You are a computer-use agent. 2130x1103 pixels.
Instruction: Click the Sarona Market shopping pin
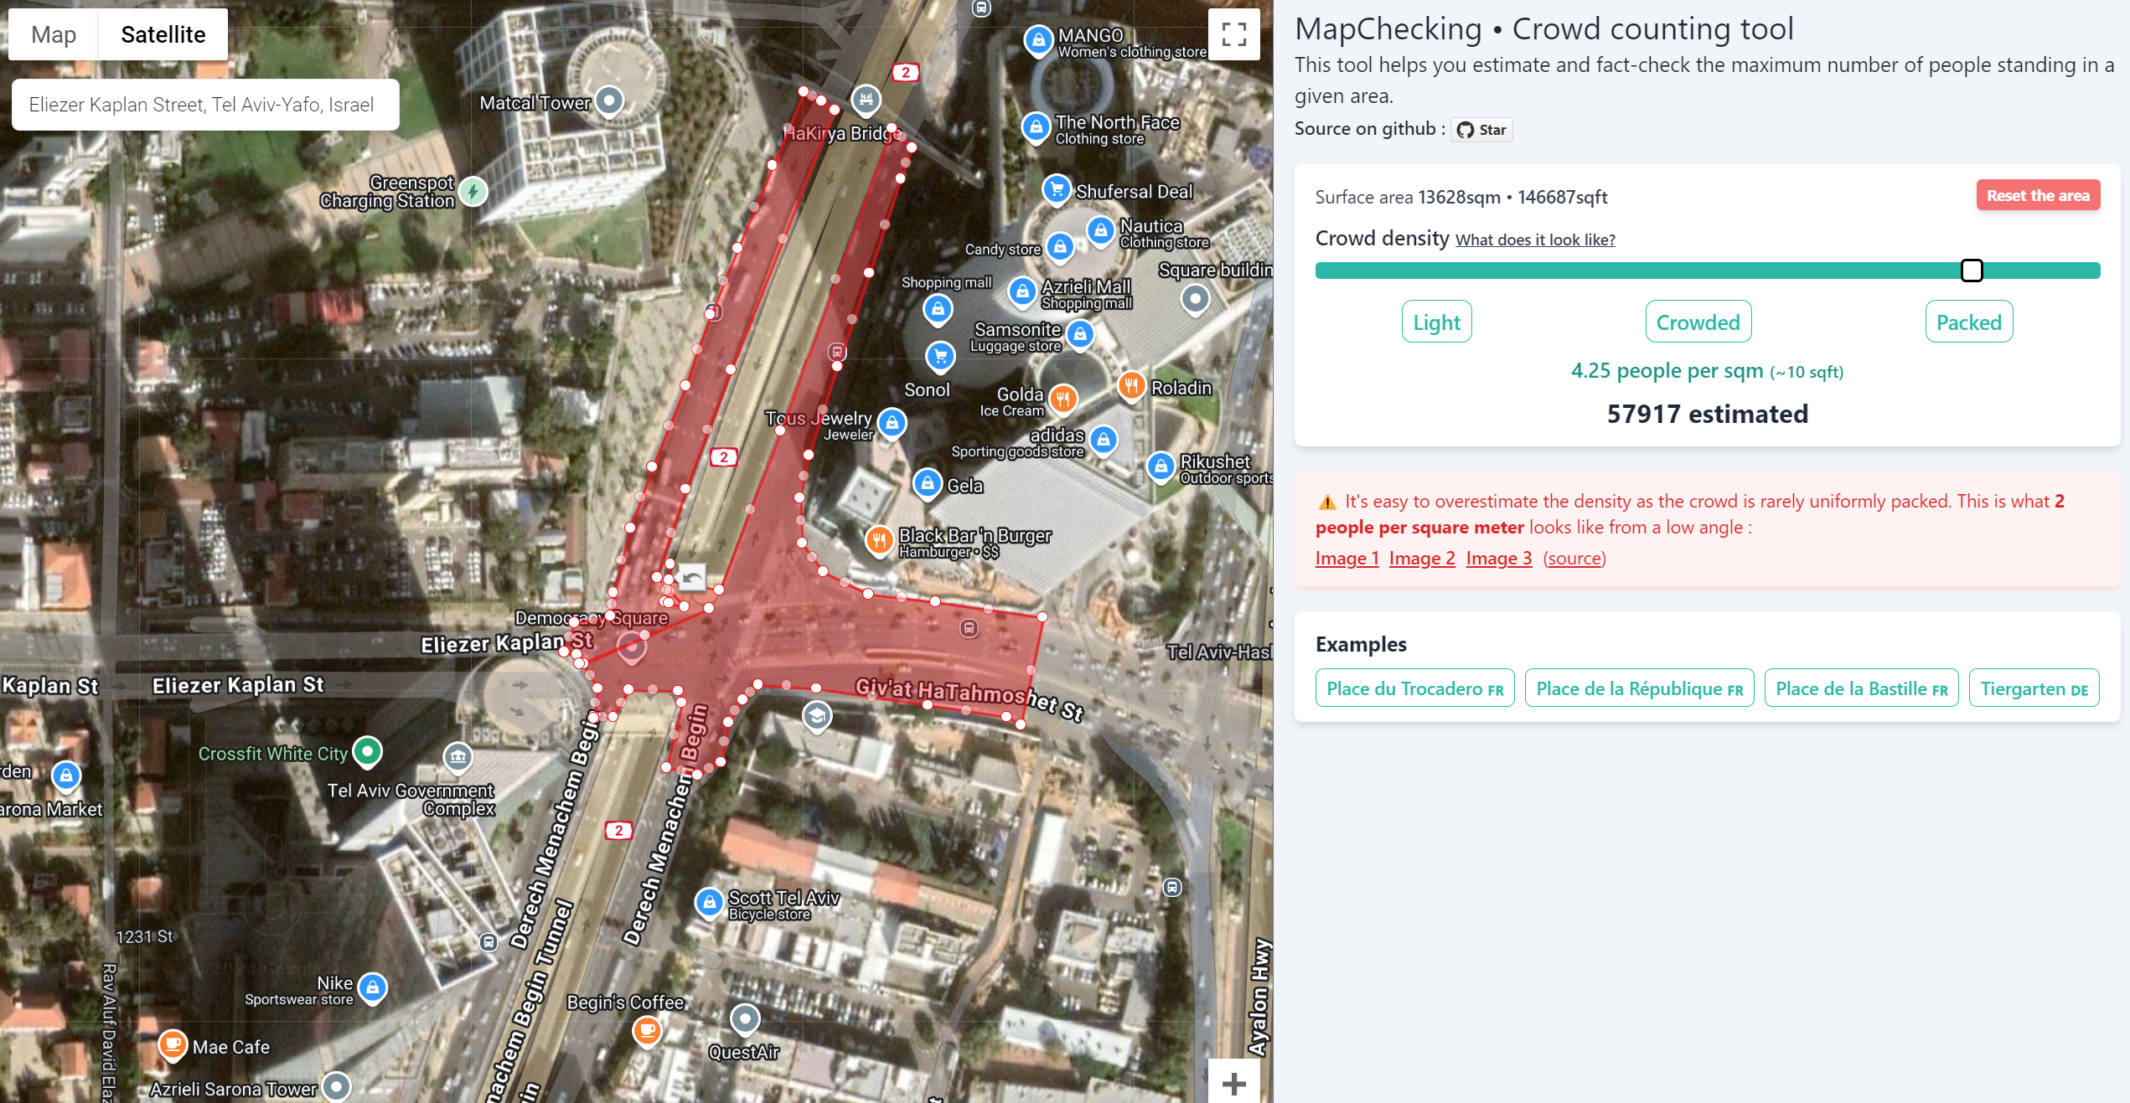click(66, 776)
